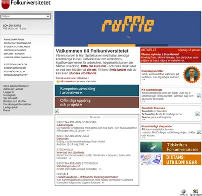Click 'Hitta din kurs här' link

(x=93, y=66)
